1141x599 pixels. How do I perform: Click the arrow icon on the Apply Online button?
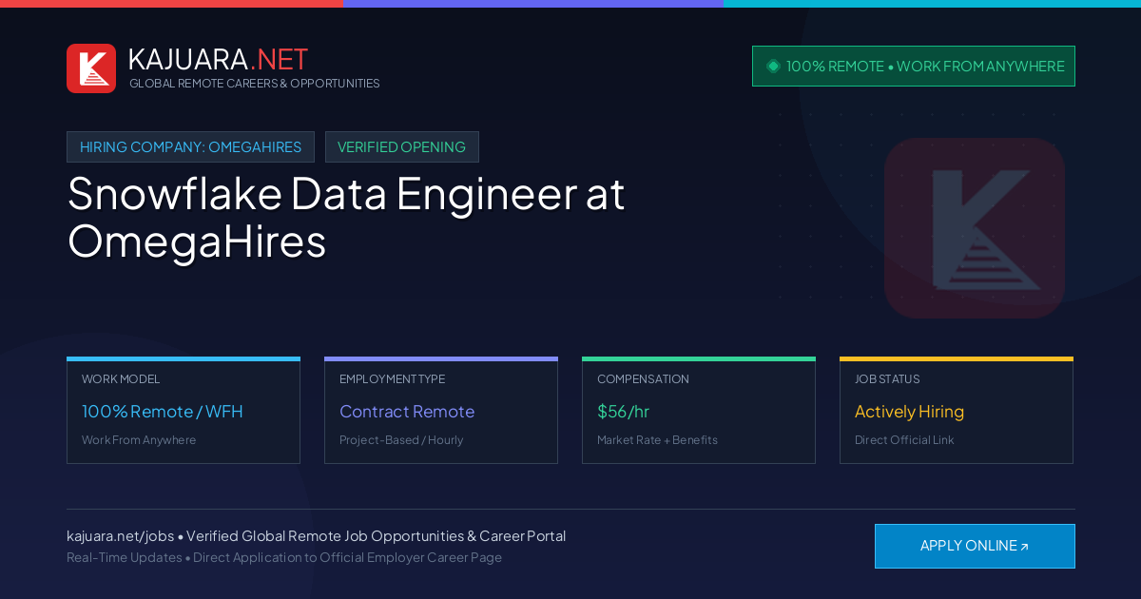[x=1024, y=547]
